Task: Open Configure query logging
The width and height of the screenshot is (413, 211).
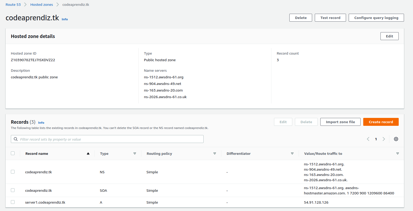Action: [x=376, y=18]
